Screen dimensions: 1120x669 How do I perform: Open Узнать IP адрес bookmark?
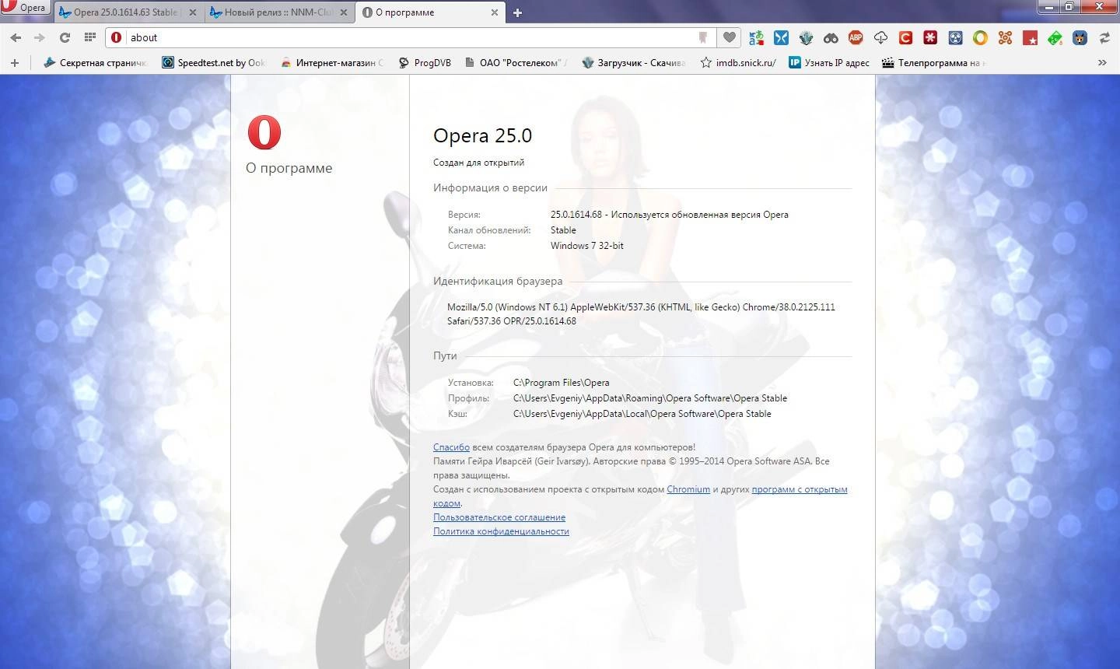(829, 62)
